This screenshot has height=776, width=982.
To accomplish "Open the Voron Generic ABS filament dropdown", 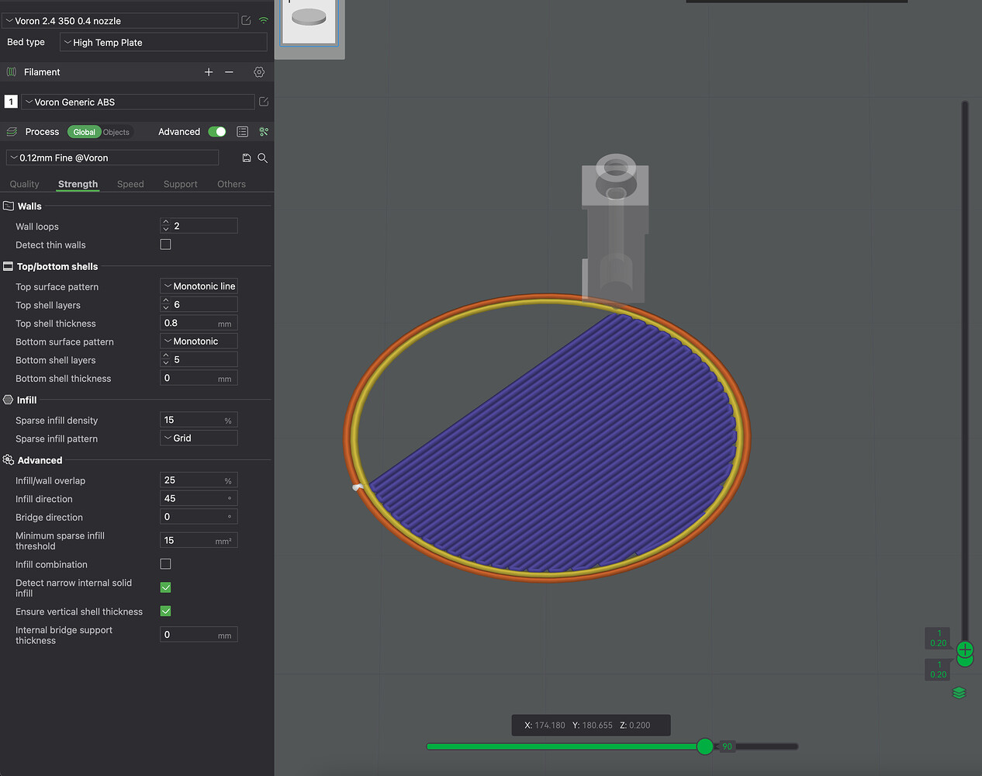I will pos(138,102).
